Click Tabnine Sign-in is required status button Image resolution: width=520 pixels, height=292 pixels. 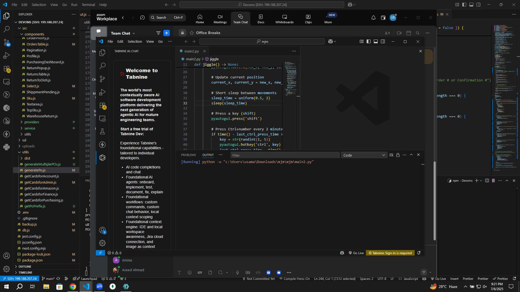(x=390, y=253)
